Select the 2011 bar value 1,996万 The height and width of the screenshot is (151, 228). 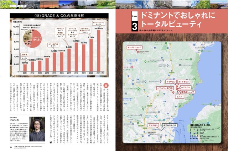tap(25, 63)
